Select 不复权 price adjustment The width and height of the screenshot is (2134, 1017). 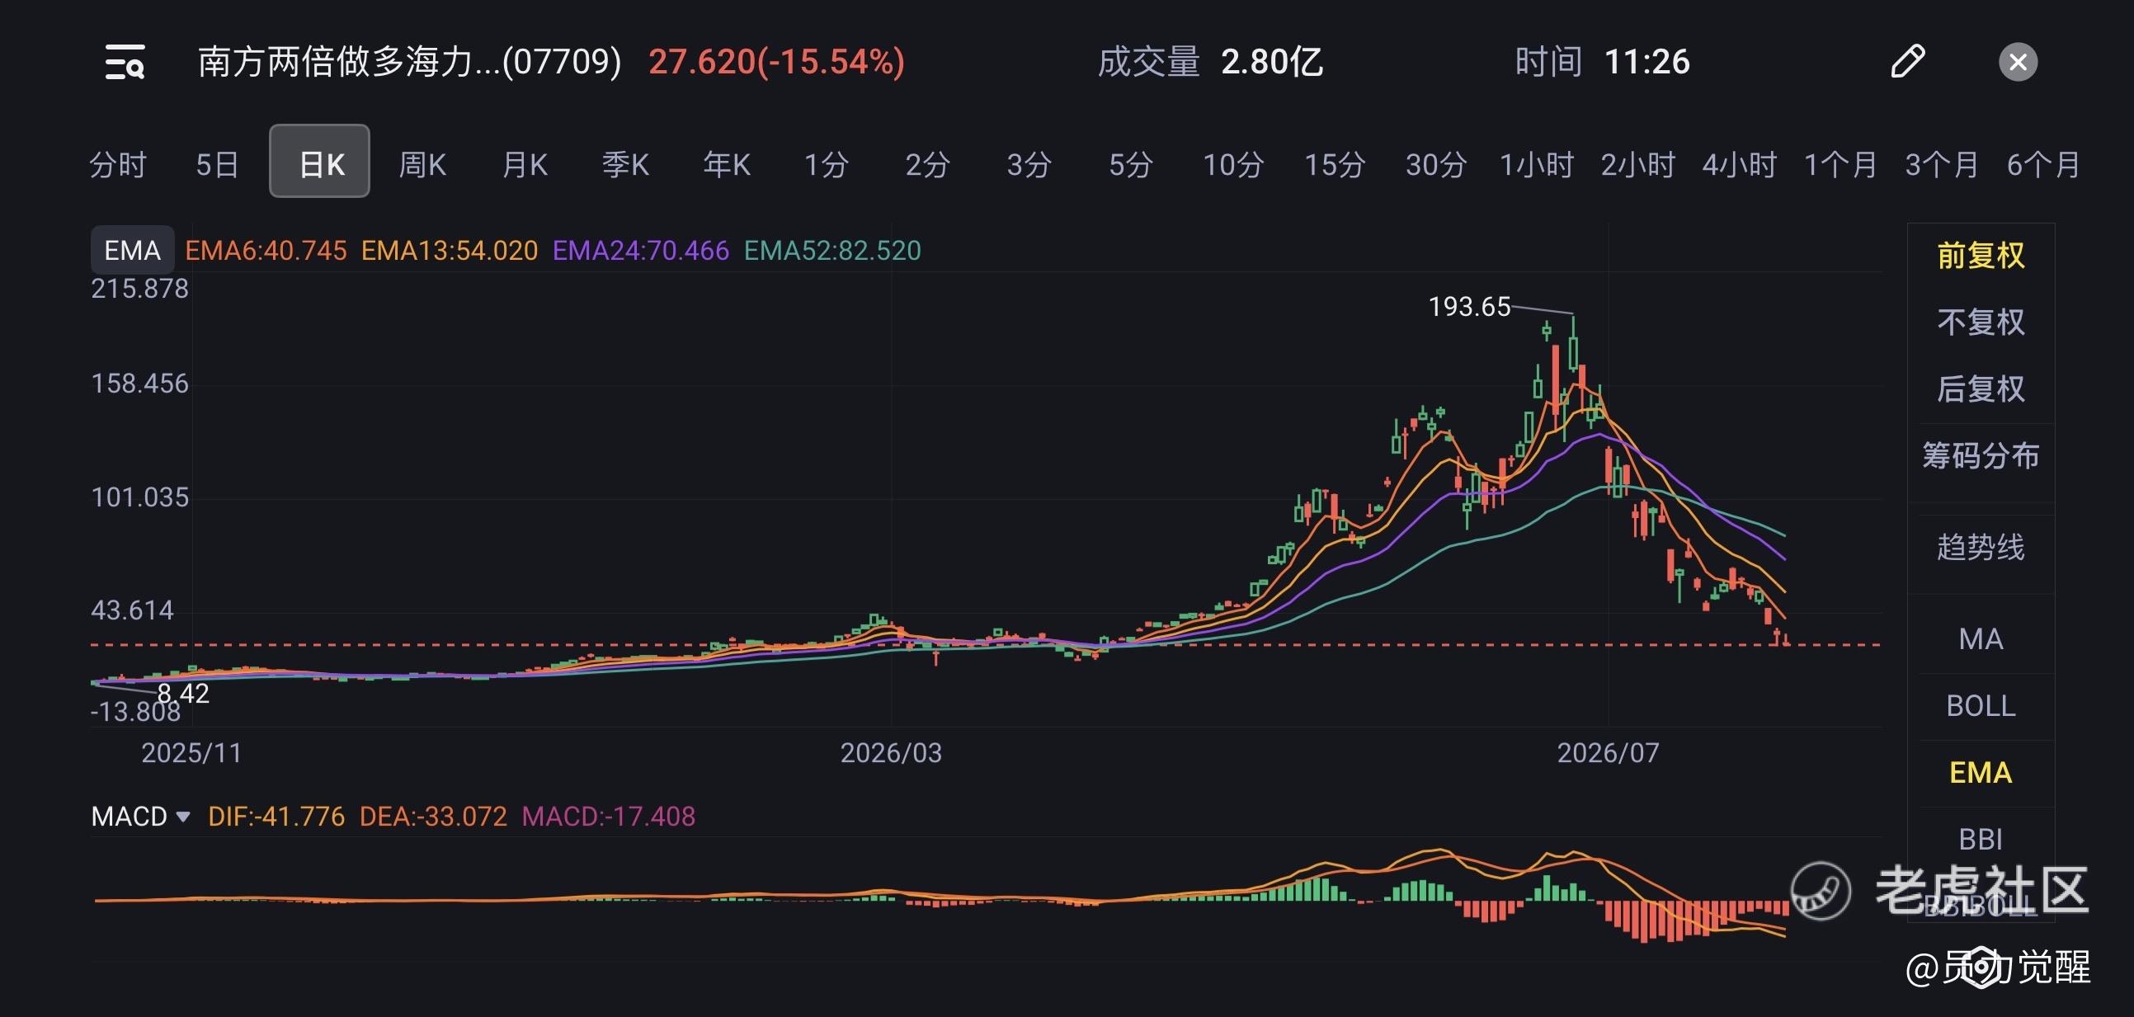coord(1981,322)
